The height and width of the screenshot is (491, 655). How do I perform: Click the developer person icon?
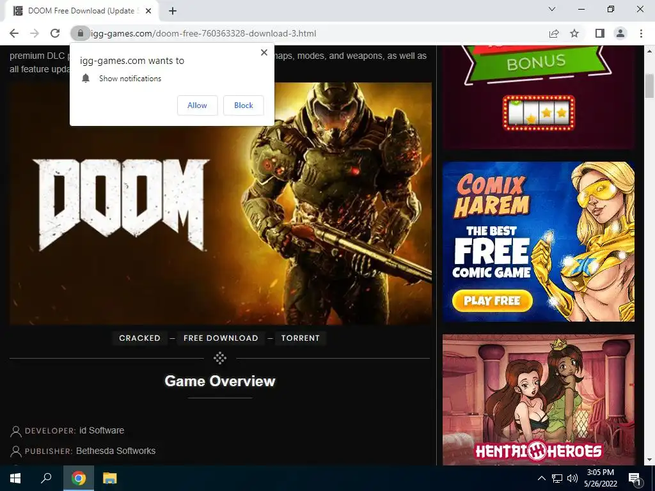15,431
